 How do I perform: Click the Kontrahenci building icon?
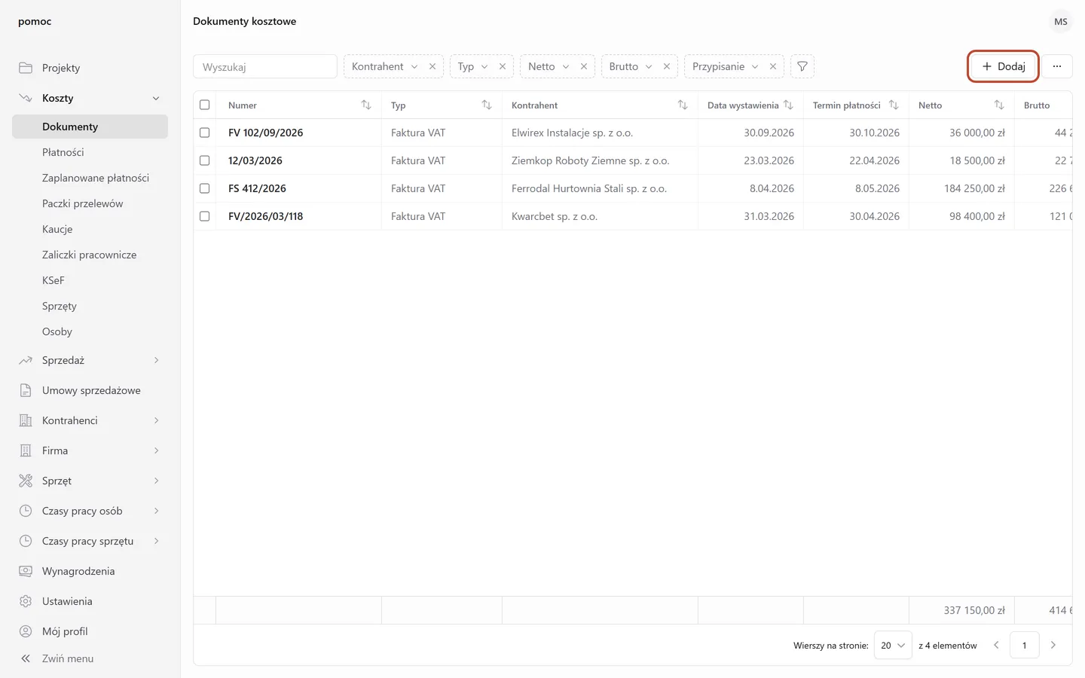coord(26,420)
